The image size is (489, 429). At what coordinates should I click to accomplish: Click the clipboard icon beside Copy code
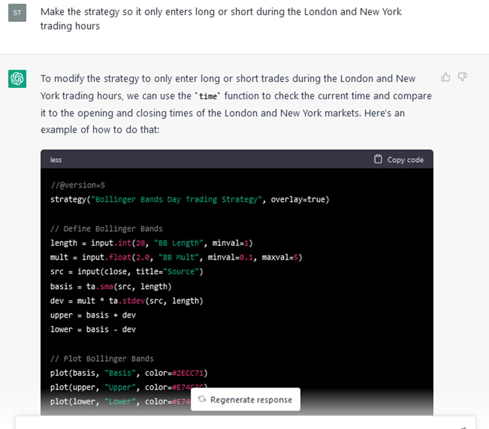[378, 159]
